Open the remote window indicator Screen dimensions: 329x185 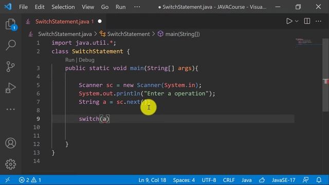coord(8,180)
